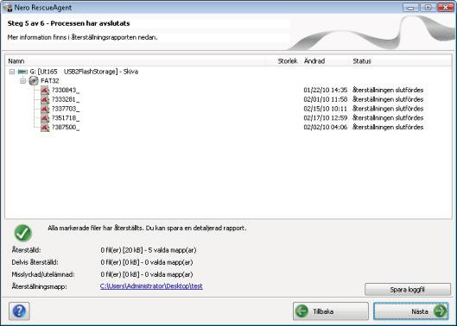Minimize the Nero RescueAgent window
This screenshot has width=457, height=326.
coord(411,8)
